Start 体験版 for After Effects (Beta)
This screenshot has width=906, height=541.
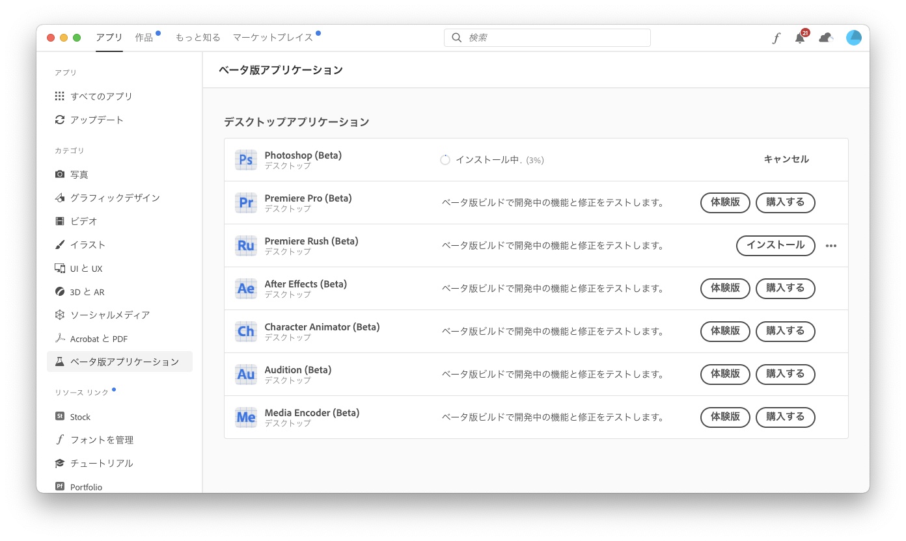[725, 288]
